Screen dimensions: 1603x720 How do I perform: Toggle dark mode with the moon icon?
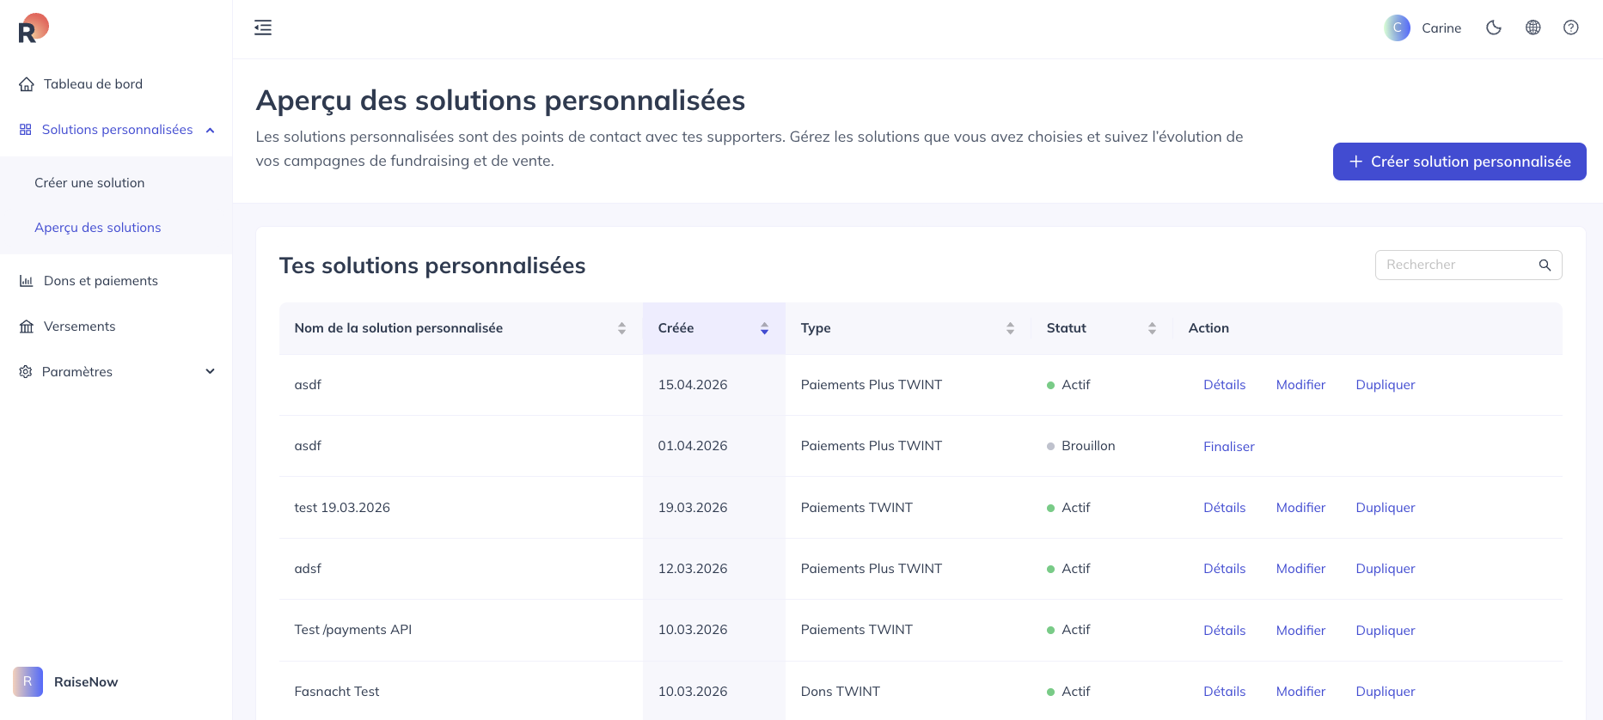(1494, 27)
